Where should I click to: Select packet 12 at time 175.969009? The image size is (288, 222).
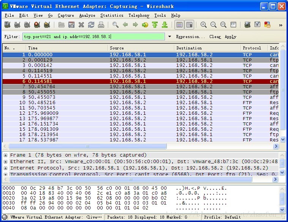[x=141, y=113]
